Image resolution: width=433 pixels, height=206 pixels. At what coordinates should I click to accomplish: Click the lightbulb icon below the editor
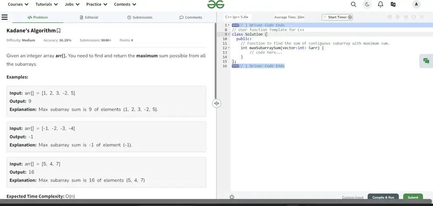tap(232, 197)
